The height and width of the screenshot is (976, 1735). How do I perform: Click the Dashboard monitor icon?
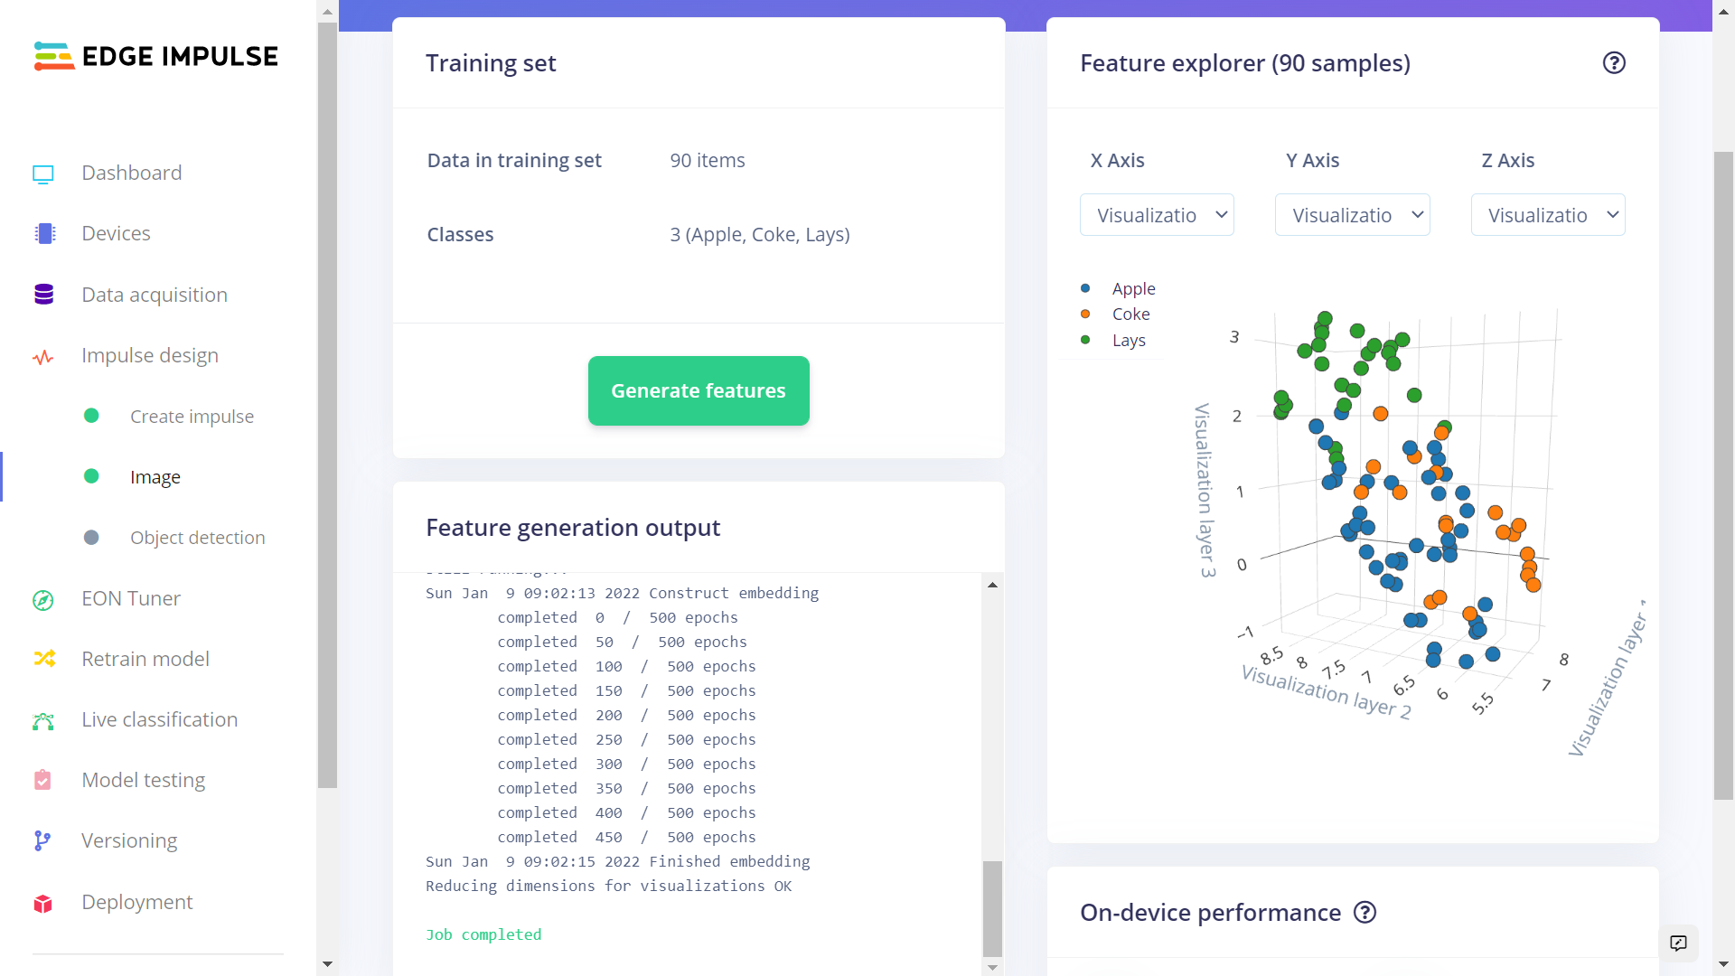tap(43, 174)
